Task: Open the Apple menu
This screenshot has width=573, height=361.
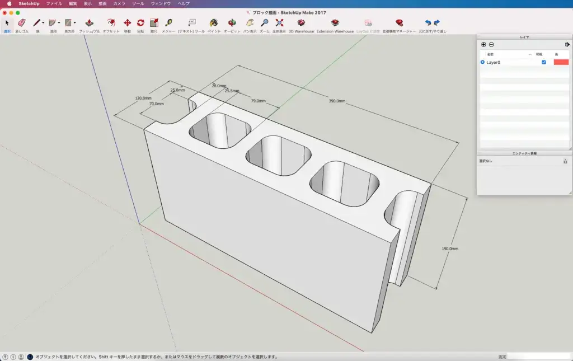Action: tap(9, 4)
